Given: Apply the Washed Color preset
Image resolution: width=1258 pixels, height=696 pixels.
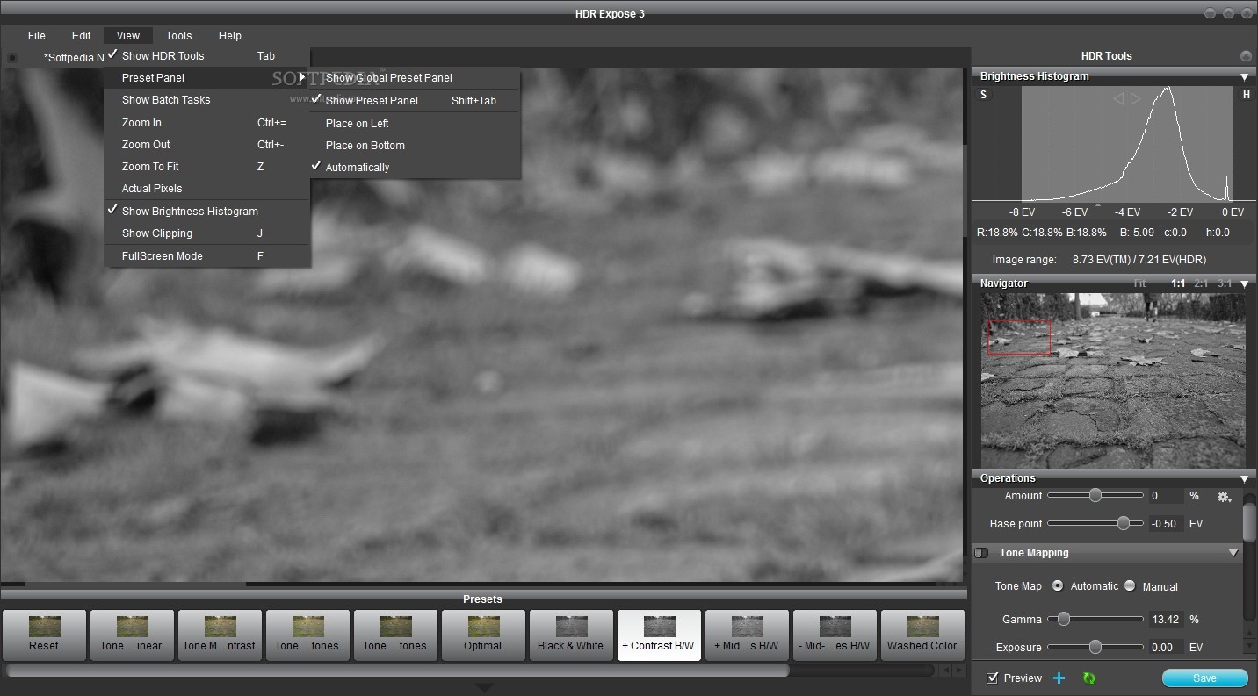Looking at the screenshot, I should pos(922,635).
